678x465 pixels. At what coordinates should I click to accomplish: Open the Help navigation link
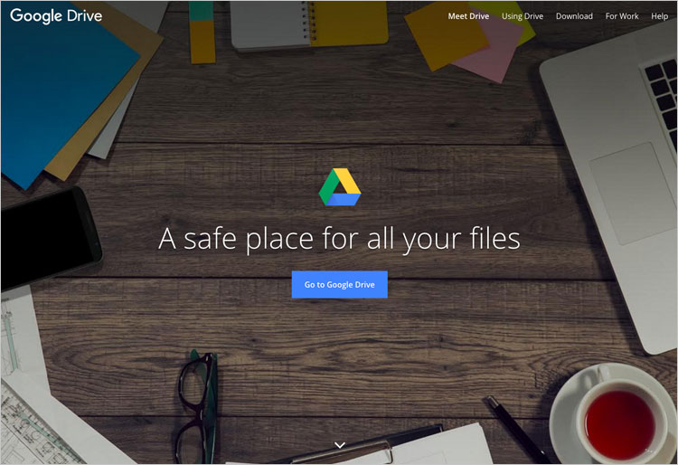coord(659,16)
